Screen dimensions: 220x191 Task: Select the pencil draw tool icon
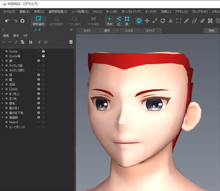(x=186, y=21)
